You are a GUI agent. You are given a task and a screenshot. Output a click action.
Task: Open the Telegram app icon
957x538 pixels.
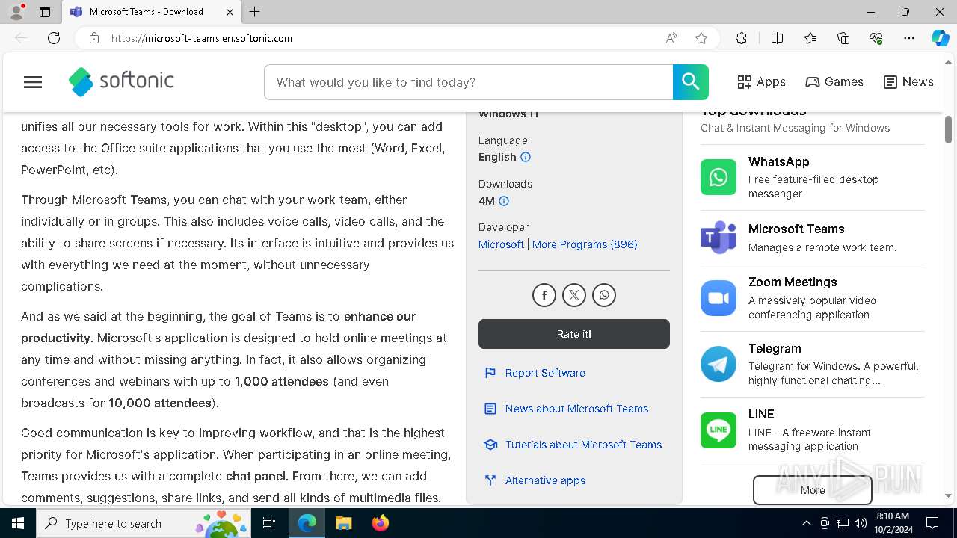tap(718, 364)
